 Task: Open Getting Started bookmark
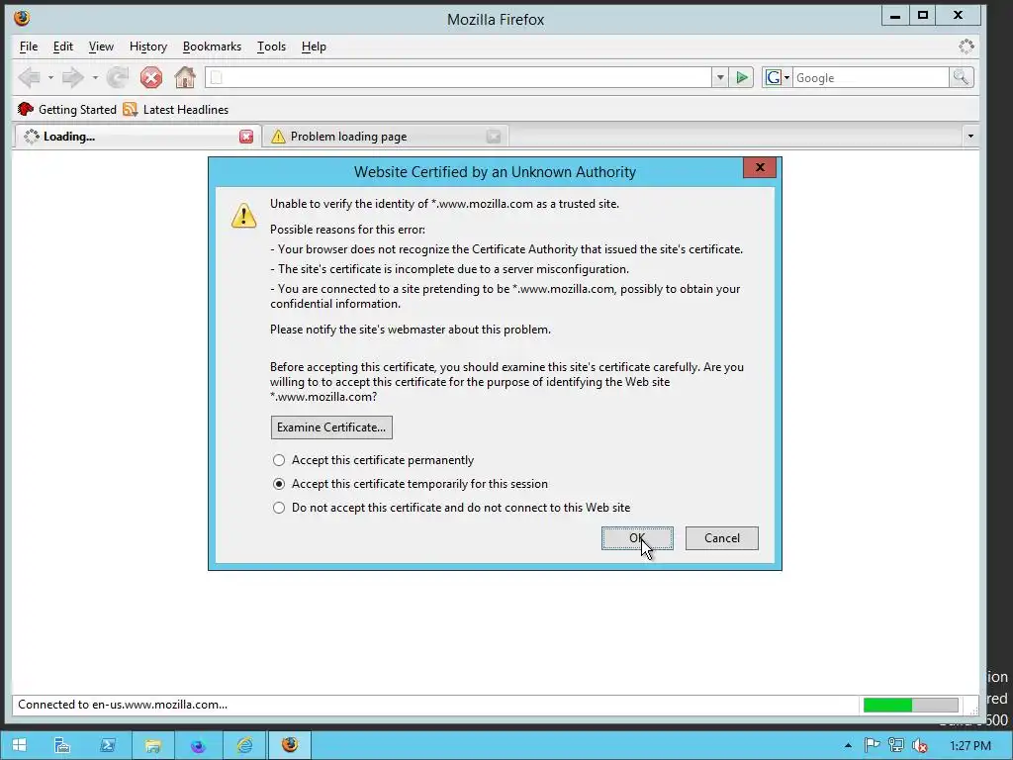tap(67, 109)
